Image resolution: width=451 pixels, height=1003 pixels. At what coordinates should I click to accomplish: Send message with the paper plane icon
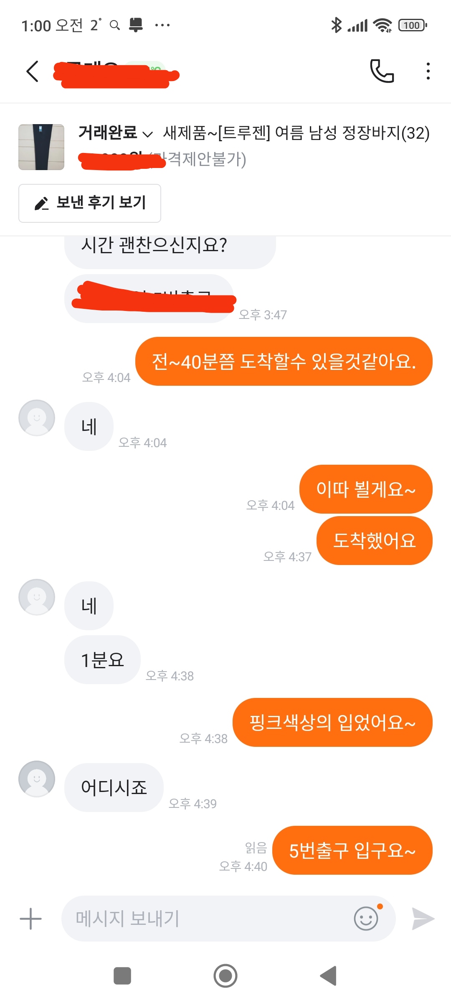click(423, 919)
